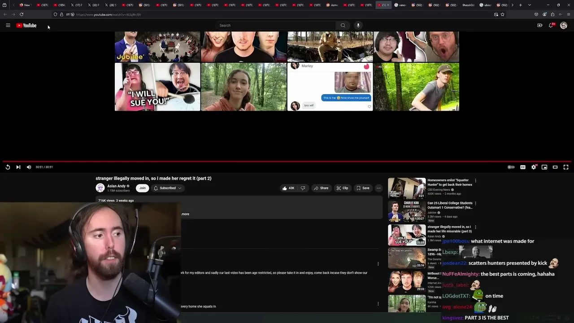Close the active YouTube tab
Screen dimensions: 574x323
click(388, 5)
